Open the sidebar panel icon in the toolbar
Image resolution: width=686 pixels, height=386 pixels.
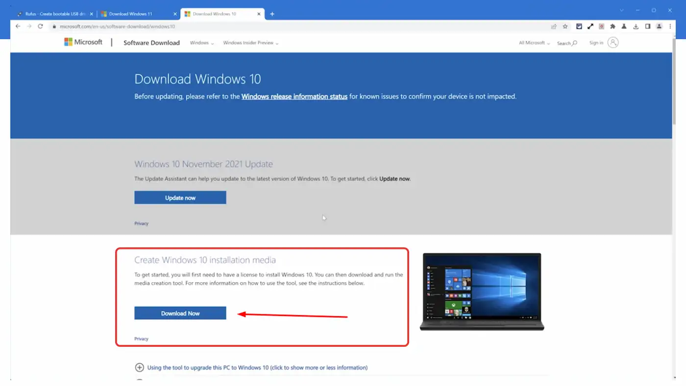(647, 26)
